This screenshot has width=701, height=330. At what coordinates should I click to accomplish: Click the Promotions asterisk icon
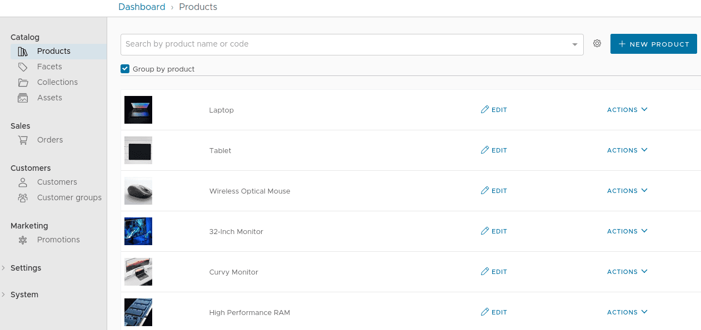tap(23, 240)
